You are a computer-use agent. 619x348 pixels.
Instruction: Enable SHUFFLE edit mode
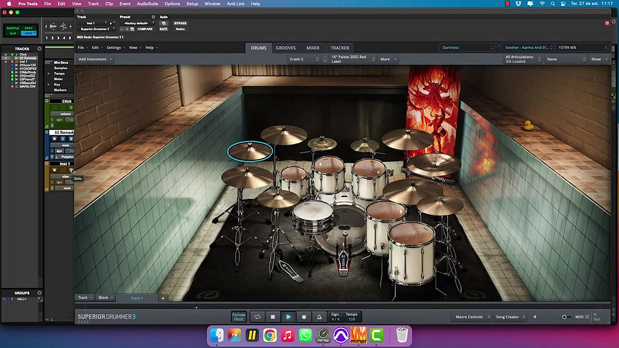pos(13,28)
